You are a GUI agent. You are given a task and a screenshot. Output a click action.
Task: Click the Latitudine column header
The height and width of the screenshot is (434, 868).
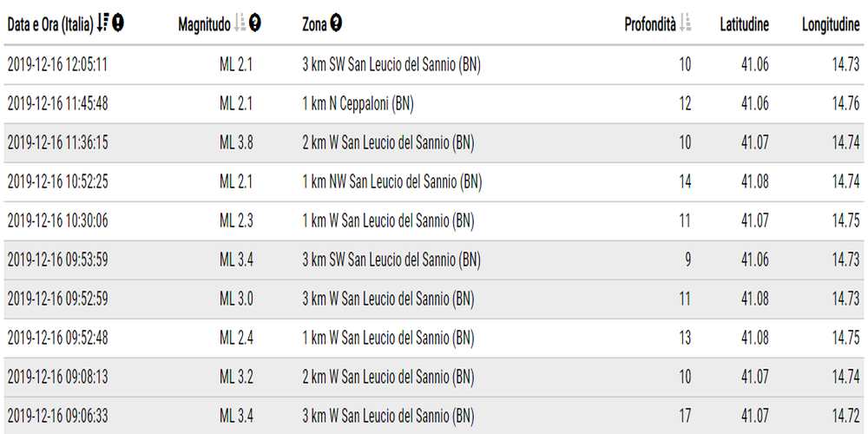click(744, 24)
